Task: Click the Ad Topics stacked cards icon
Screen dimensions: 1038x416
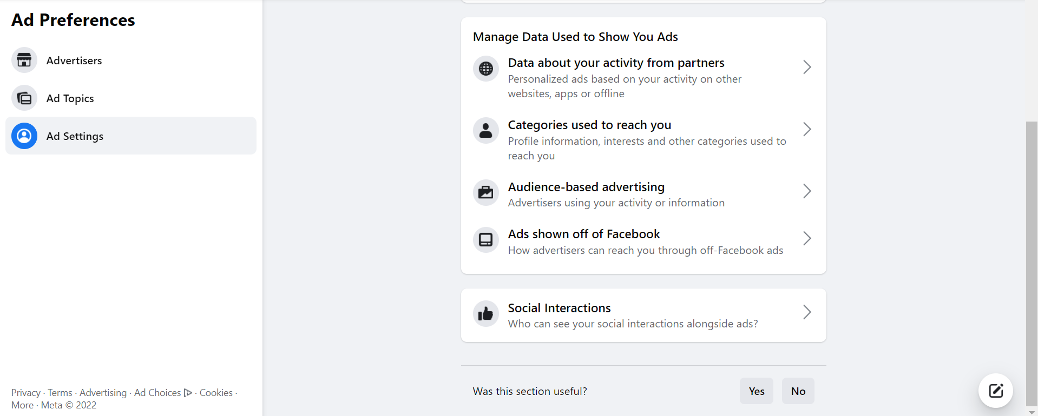Action: point(24,98)
